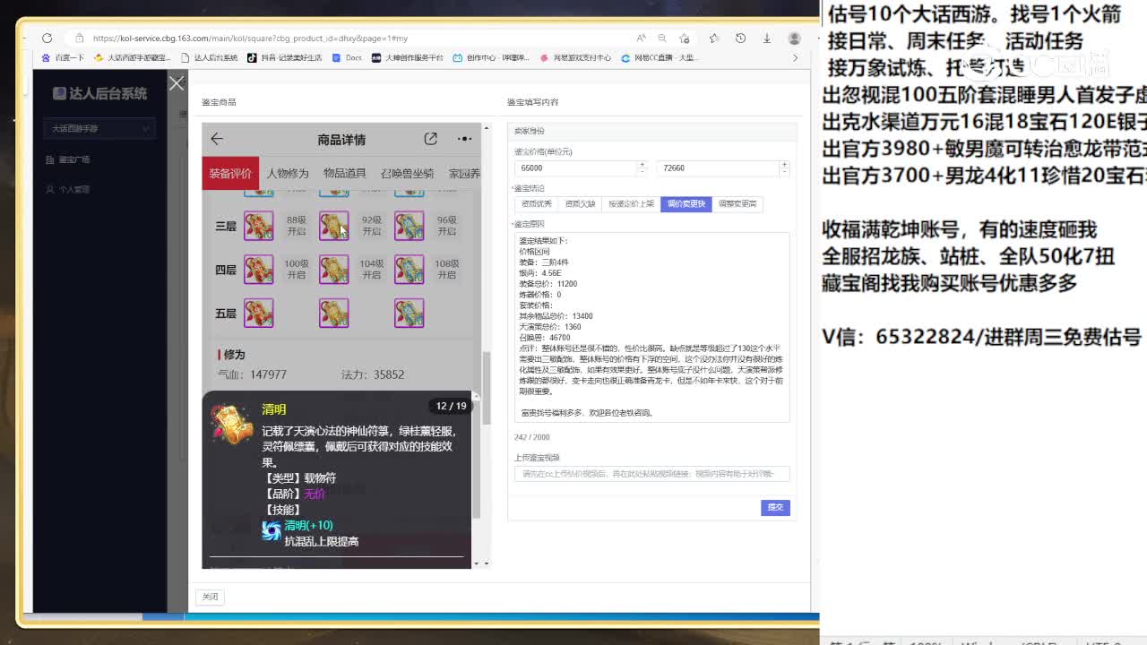The width and height of the screenshot is (1147, 645).
Task: Add page to favorites star icon
Action: (x=685, y=39)
